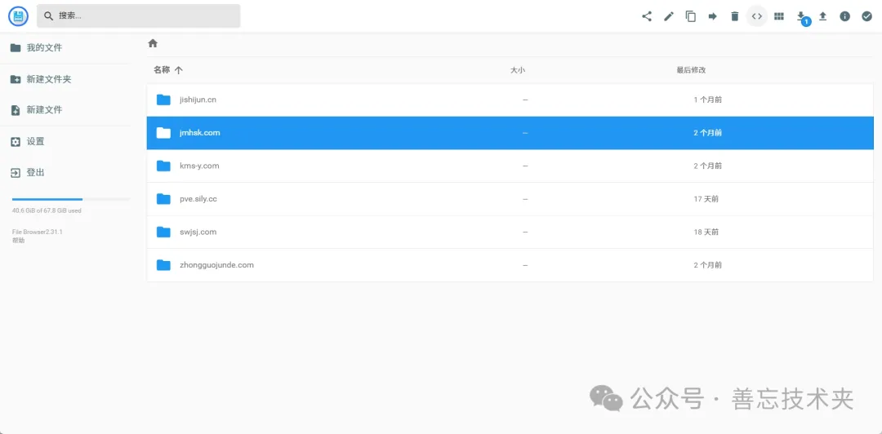
Task: Toggle select-multiple checkmark icon
Action: (x=866, y=16)
